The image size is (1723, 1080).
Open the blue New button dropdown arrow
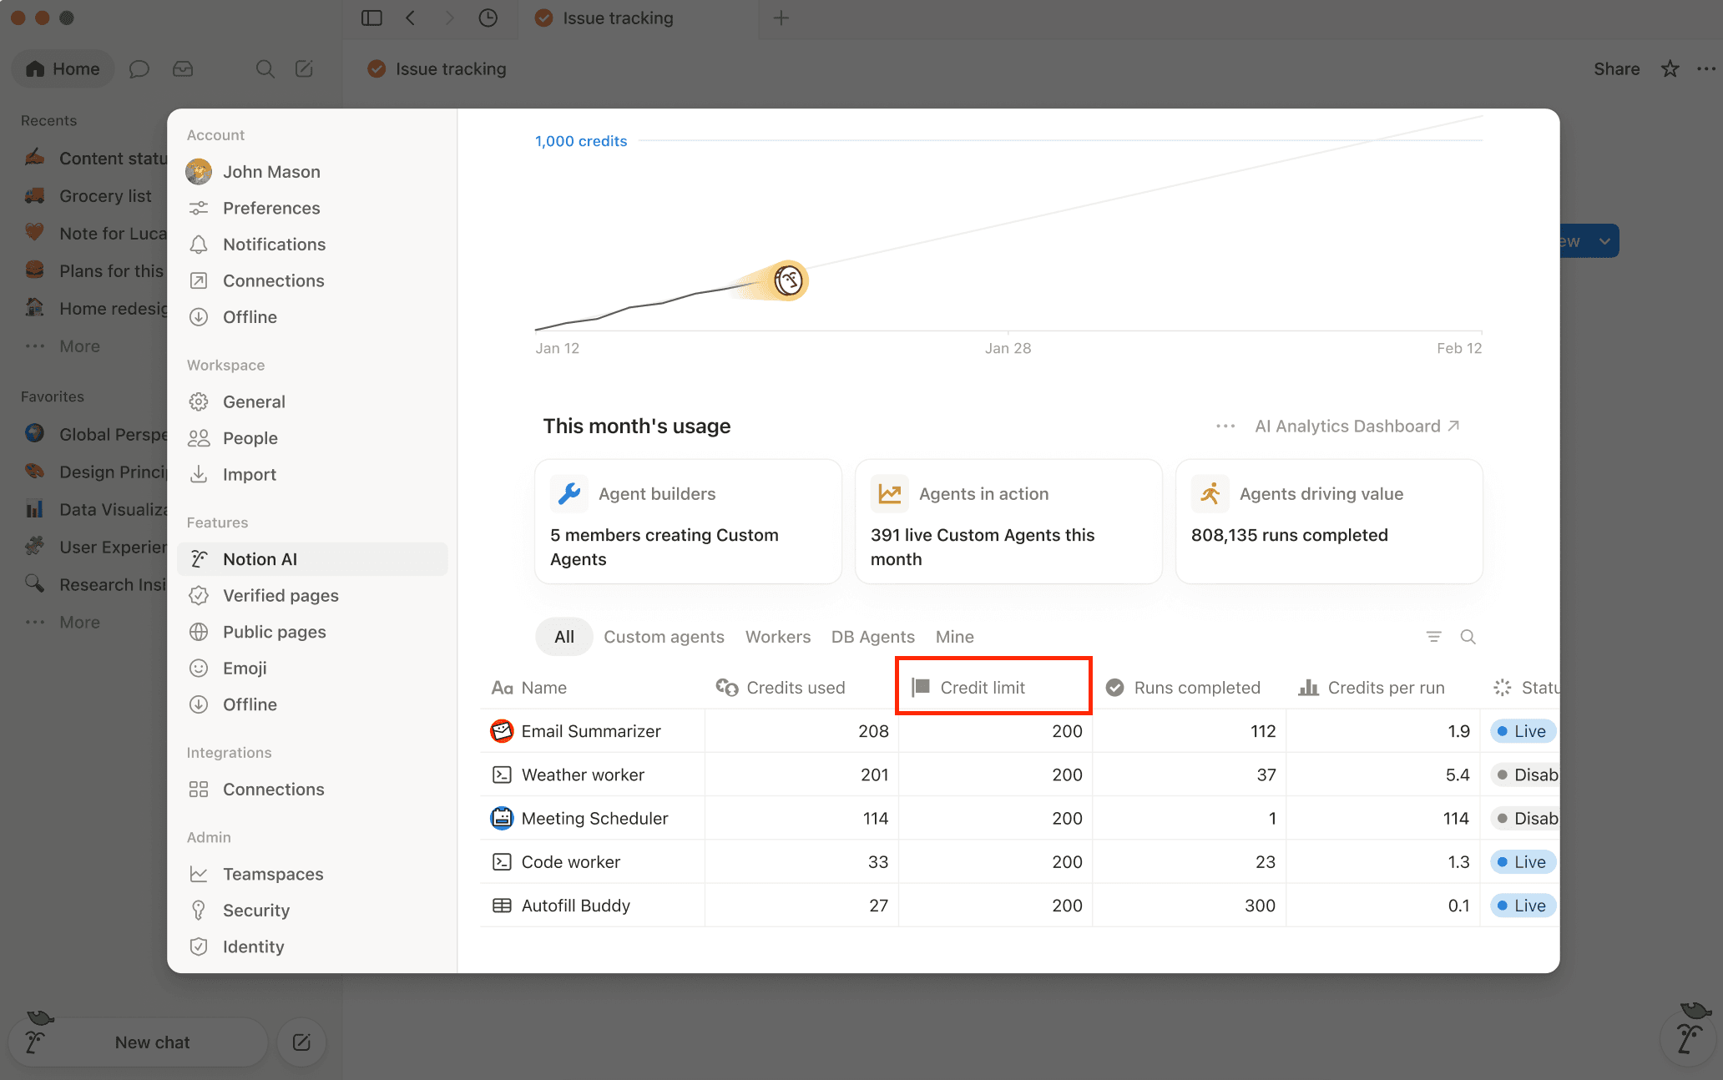click(x=1604, y=240)
